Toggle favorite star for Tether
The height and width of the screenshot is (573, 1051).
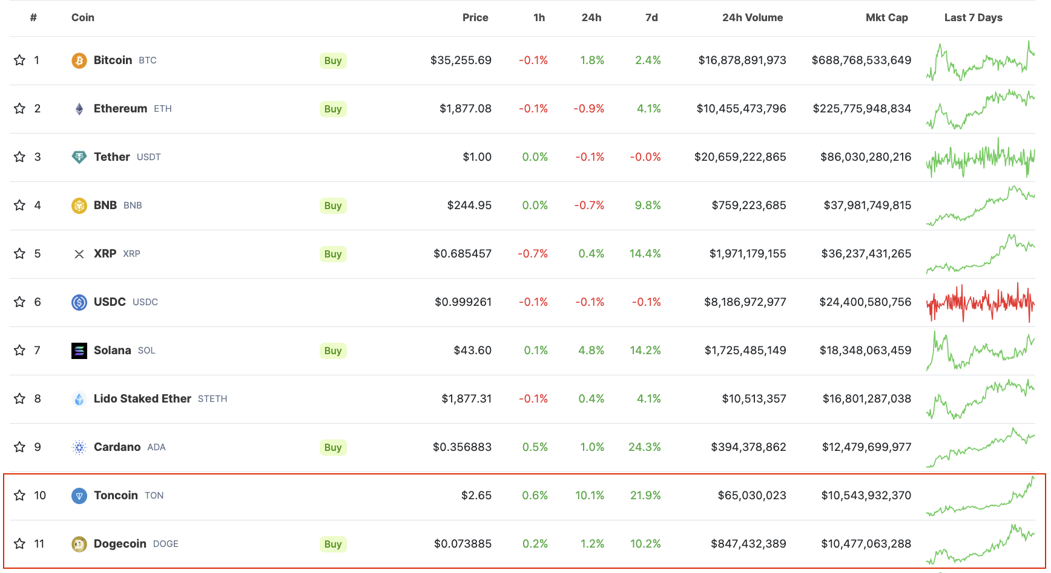[x=19, y=157]
